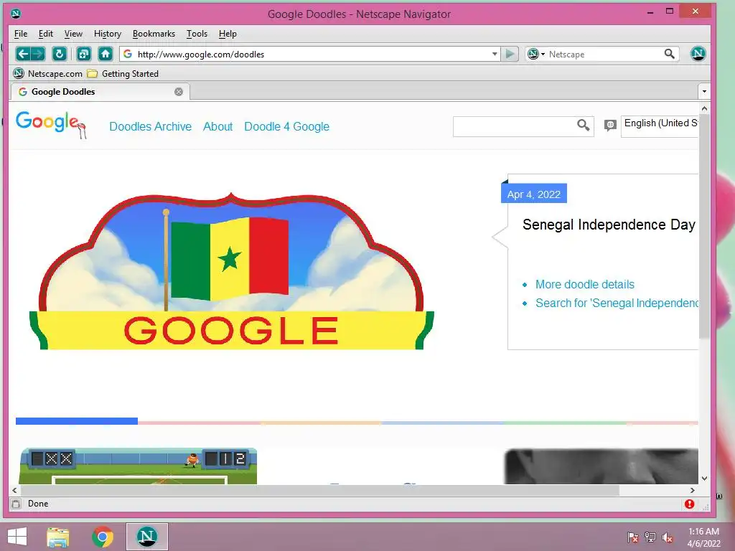Open the Tools menu
The width and height of the screenshot is (735, 551).
(197, 34)
